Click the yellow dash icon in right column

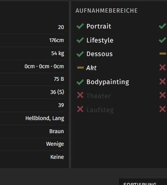coord(163,53)
